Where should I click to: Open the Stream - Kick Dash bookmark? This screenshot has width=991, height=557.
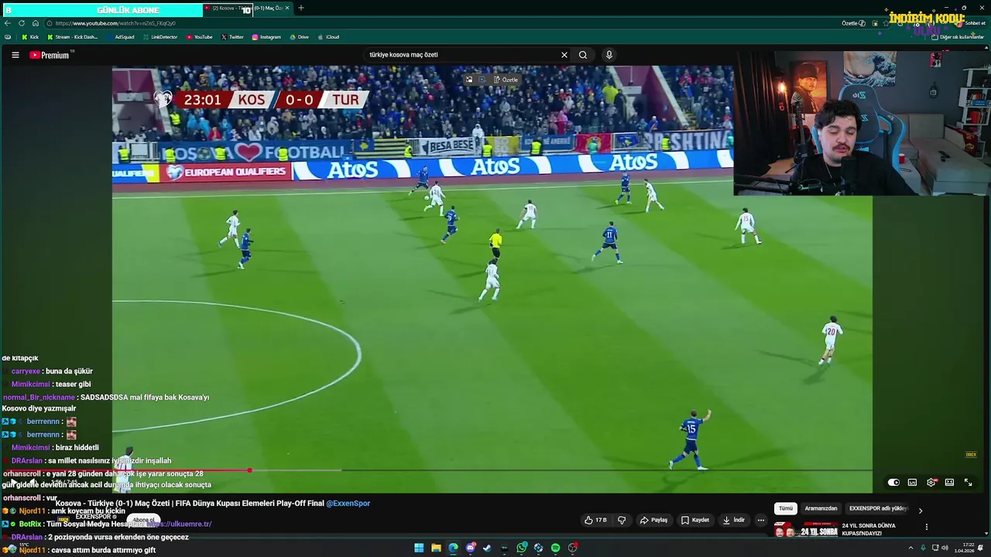coord(73,37)
